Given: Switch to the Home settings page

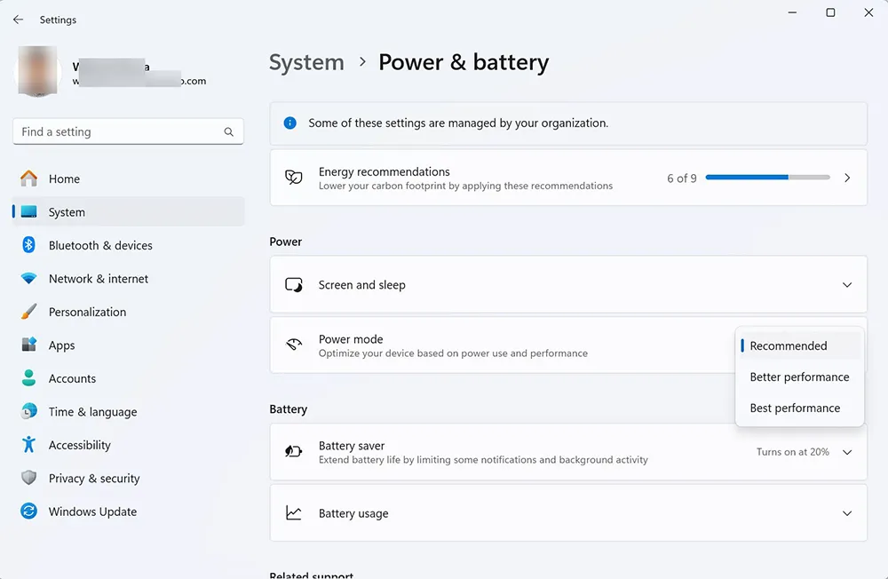Looking at the screenshot, I should (x=64, y=178).
